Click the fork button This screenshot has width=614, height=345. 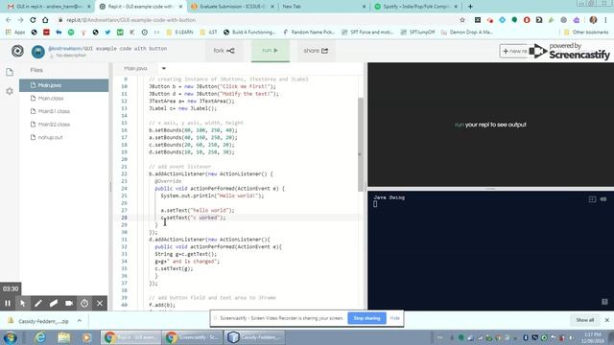pyautogui.click(x=224, y=51)
